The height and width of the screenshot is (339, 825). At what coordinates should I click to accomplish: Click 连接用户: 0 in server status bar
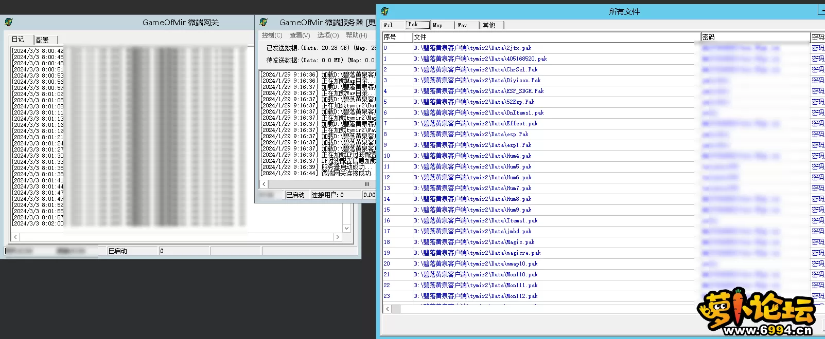click(x=327, y=195)
